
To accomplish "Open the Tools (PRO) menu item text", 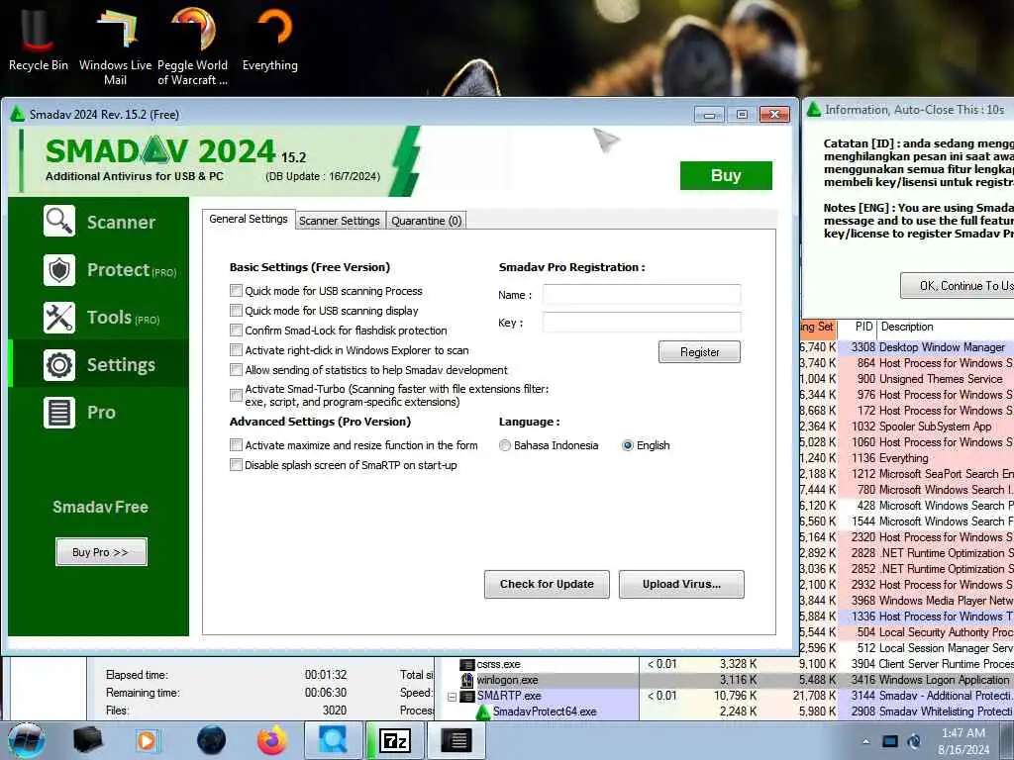I will [x=124, y=318].
